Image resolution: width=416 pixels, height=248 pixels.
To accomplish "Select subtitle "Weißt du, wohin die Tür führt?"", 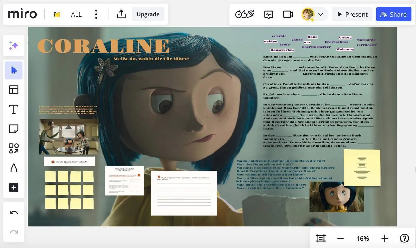I will point(151,59).
